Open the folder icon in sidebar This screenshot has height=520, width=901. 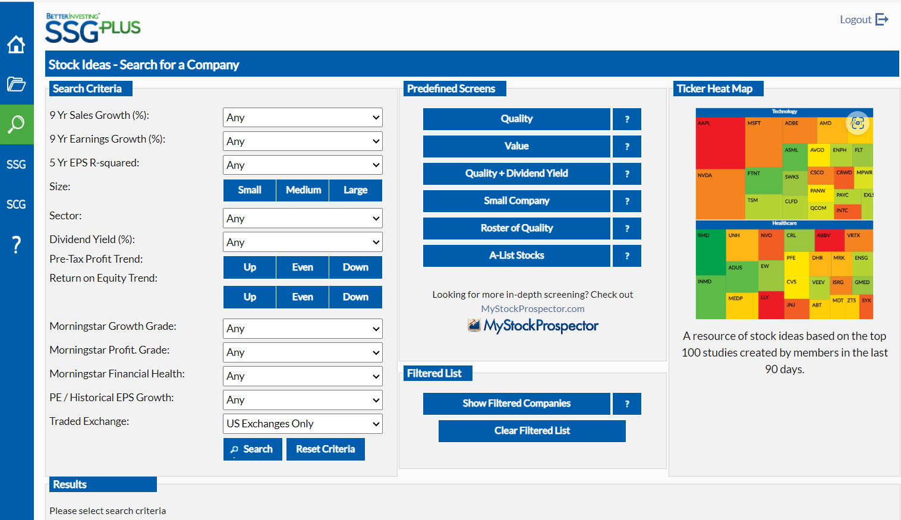16,84
